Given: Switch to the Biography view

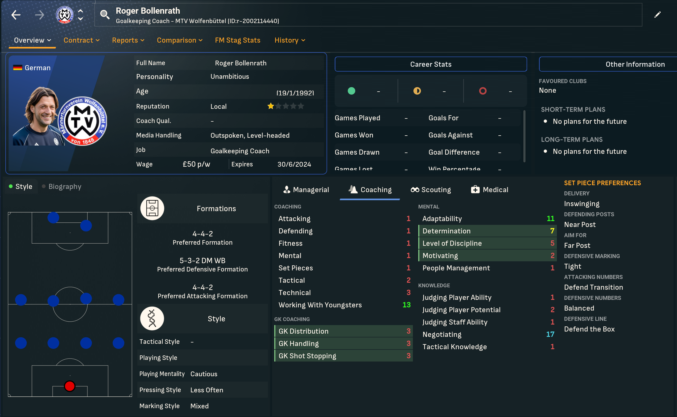Looking at the screenshot, I should click(x=61, y=187).
